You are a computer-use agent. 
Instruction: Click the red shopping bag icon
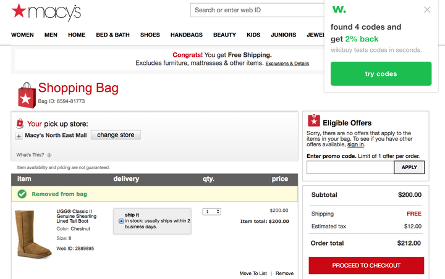click(27, 95)
